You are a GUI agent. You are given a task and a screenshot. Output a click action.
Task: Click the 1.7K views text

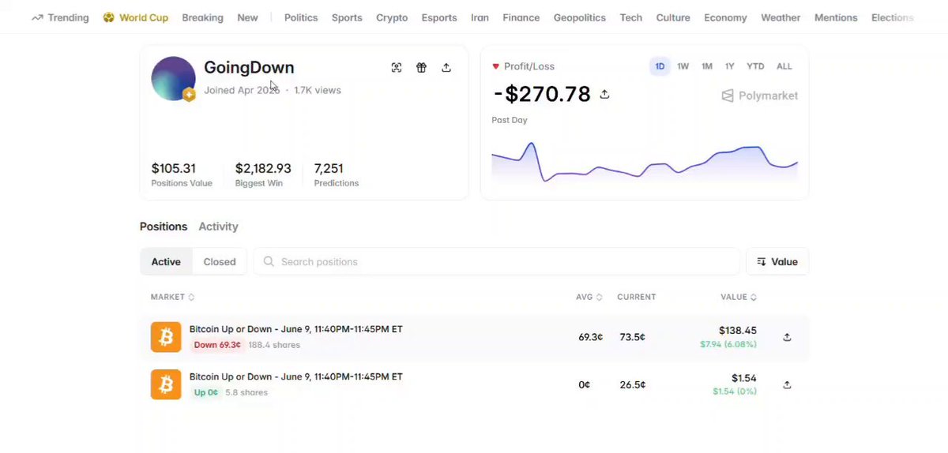(x=318, y=90)
